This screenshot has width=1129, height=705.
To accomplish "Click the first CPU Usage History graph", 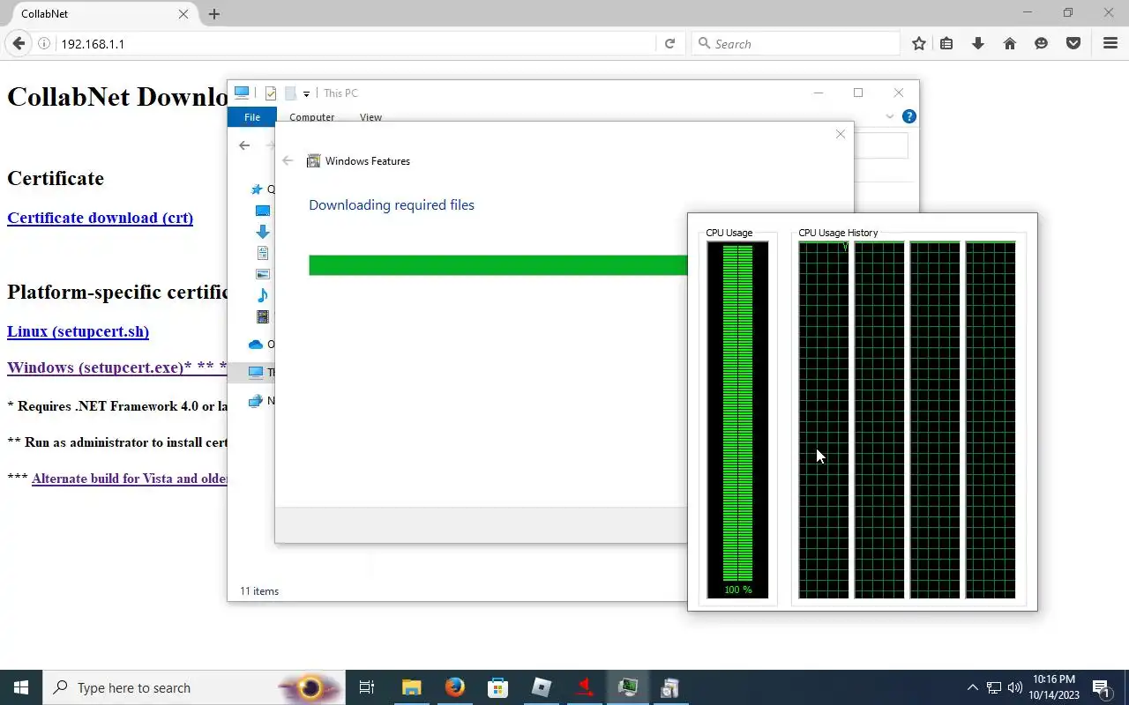I will [x=824, y=420].
